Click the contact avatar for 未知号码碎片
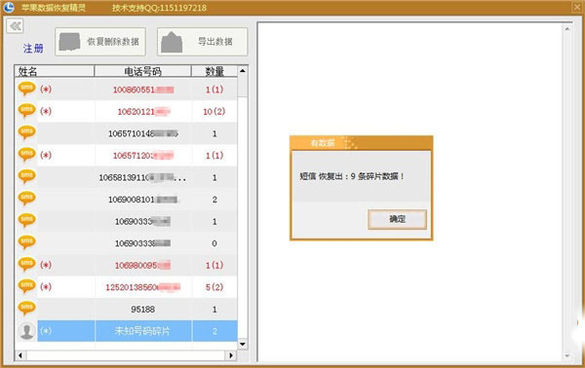This screenshot has height=368, width=585. pos(27,331)
